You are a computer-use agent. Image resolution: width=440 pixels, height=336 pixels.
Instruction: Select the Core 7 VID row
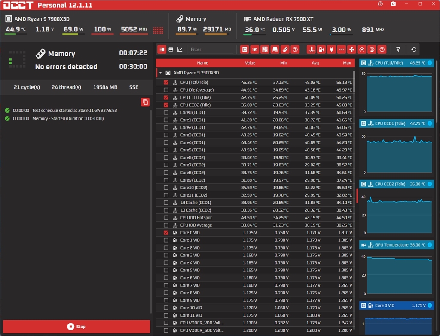coord(255,285)
